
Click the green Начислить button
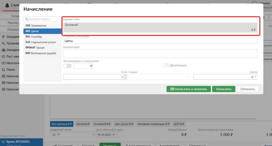click(223, 89)
